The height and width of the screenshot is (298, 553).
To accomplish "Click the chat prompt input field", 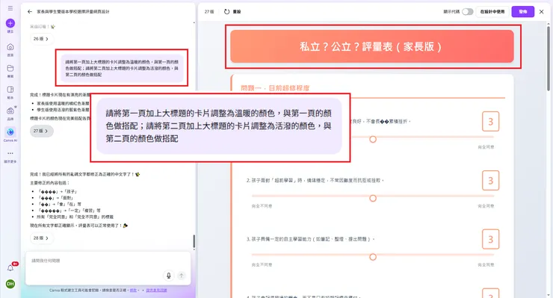I will (x=108, y=268).
